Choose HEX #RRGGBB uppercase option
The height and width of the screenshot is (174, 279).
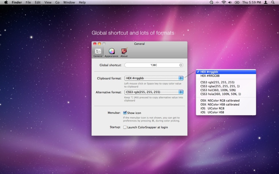(x=210, y=76)
